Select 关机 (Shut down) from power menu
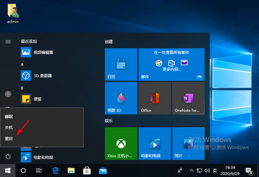This screenshot has height=177, width=259. (9, 127)
